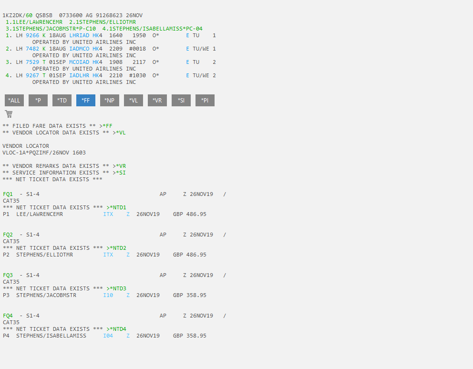Open net ticket data >*NTD4
473x369 pixels.
tap(116, 329)
